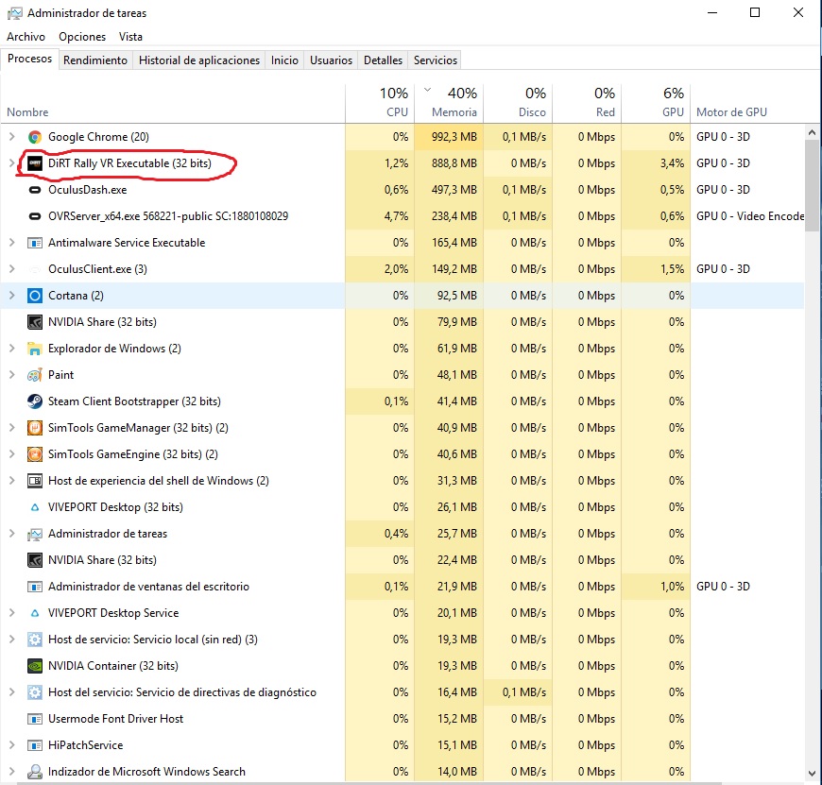Expand the Administrador de tareas process row
Viewport: 822px width, 785px height.
click(12, 534)
